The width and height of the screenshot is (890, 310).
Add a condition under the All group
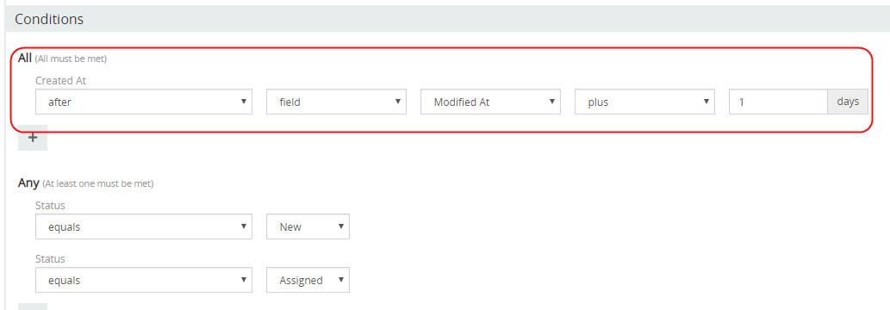(33, 138)
